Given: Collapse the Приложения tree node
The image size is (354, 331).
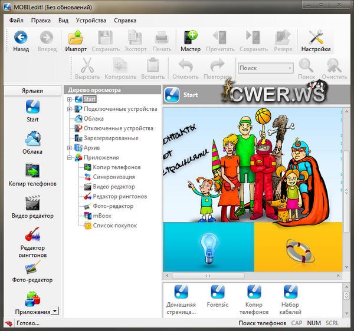Looking at the screenshot, I should (70, 158).
